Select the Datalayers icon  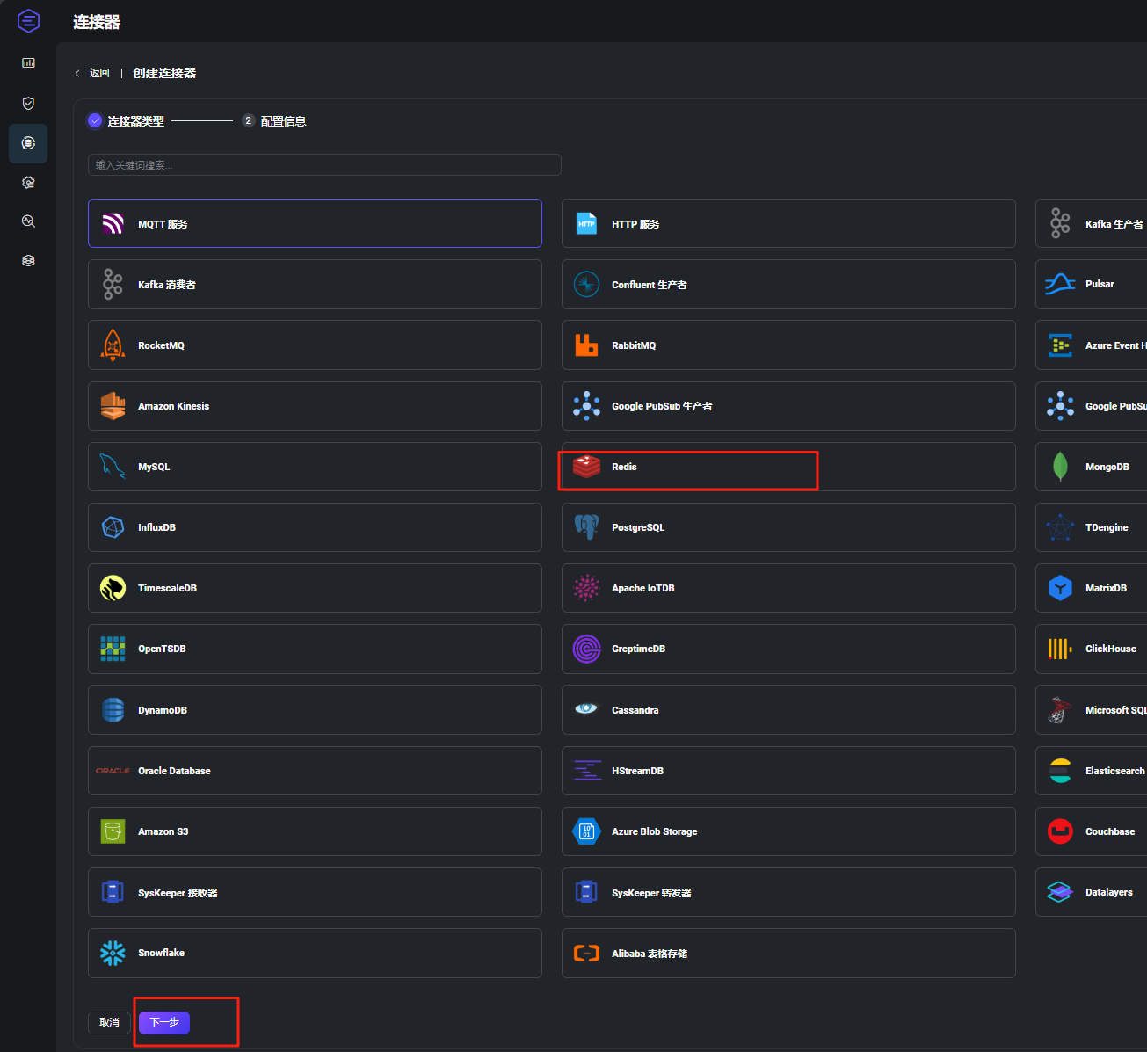(x=1060, y=891)
